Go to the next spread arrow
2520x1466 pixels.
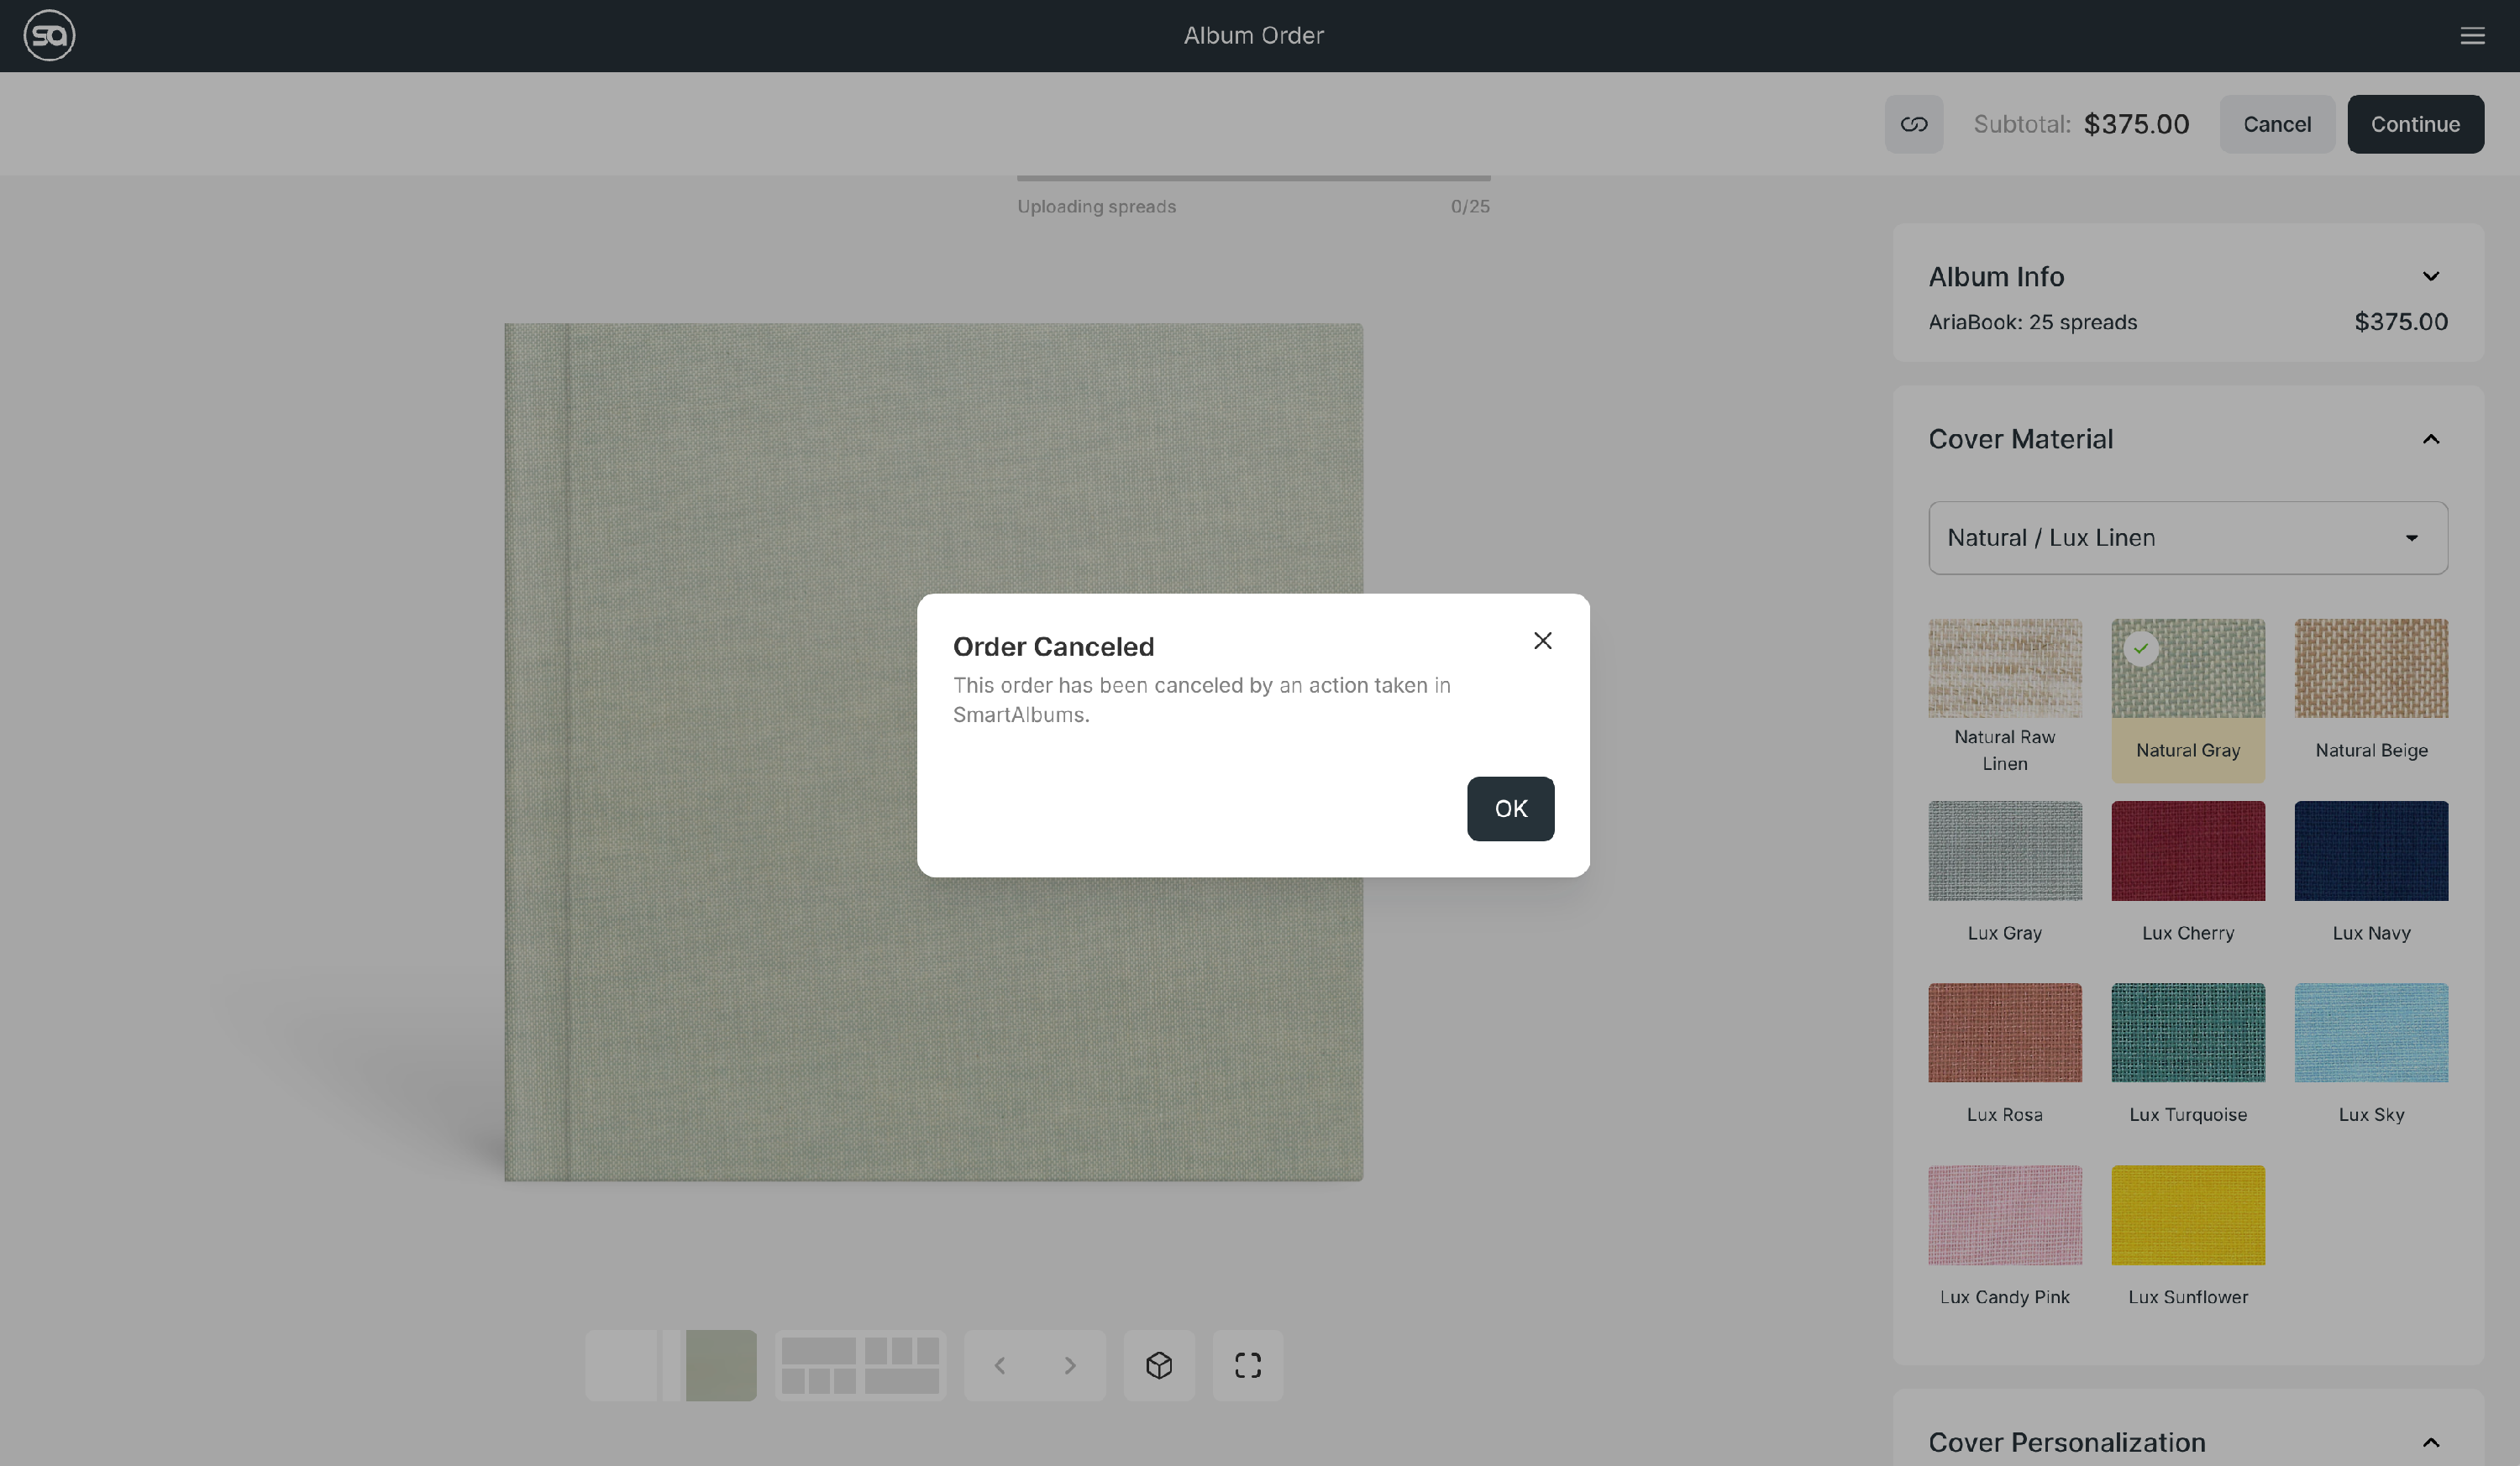1070,1365
